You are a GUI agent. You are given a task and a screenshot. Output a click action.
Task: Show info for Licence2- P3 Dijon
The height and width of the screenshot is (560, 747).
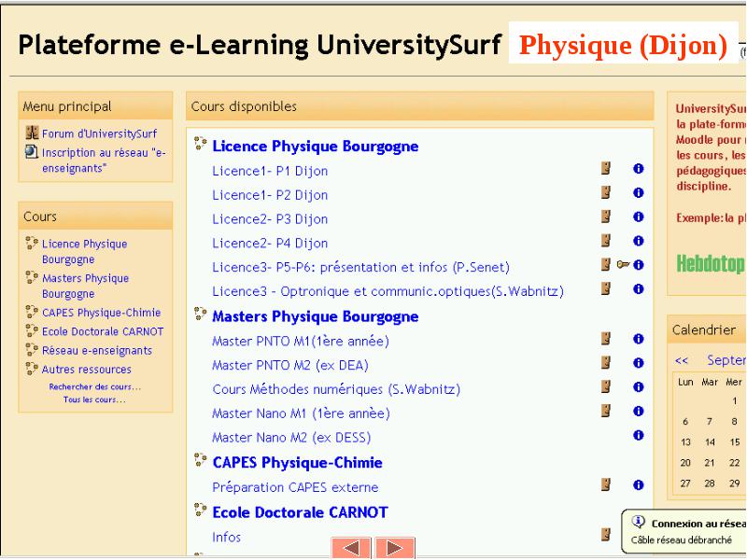[x=639, y=217]
